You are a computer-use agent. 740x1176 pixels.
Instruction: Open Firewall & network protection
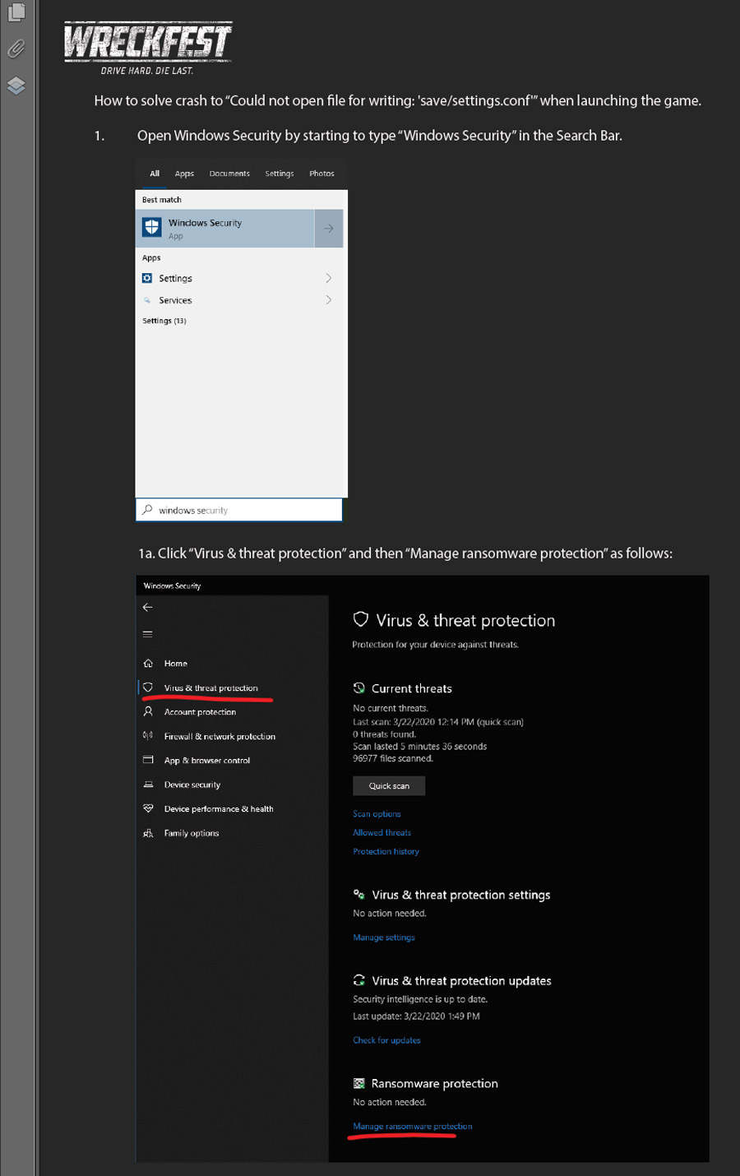220,737
